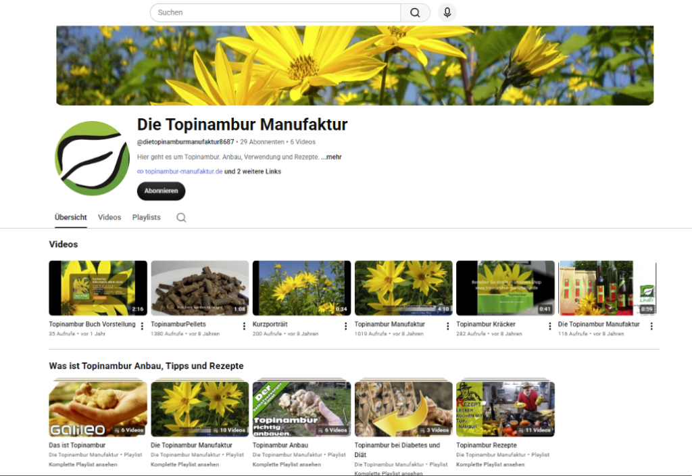
Task: Open the Videos section heading
Action: [x=64, y=244]
